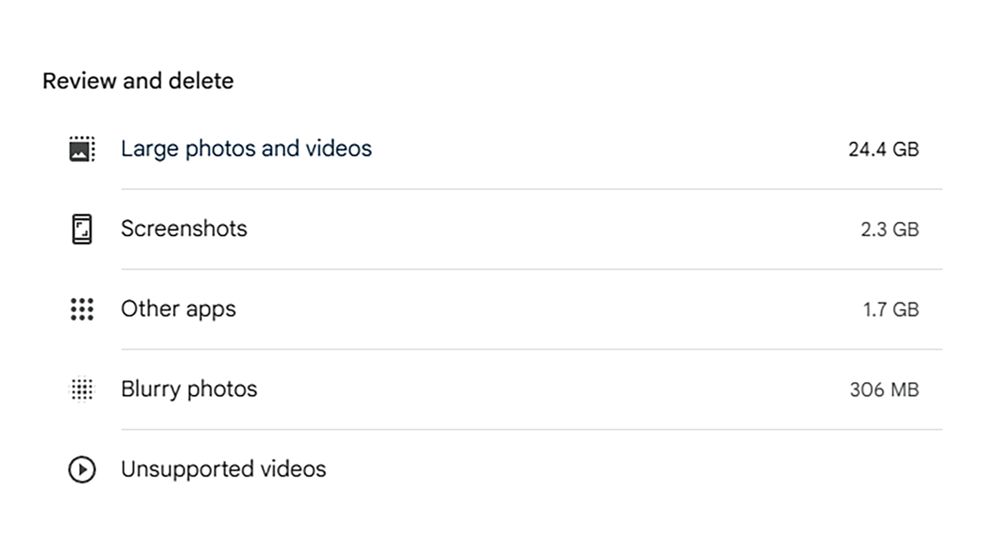Click the 1.7 GB size value

(890, 309)
